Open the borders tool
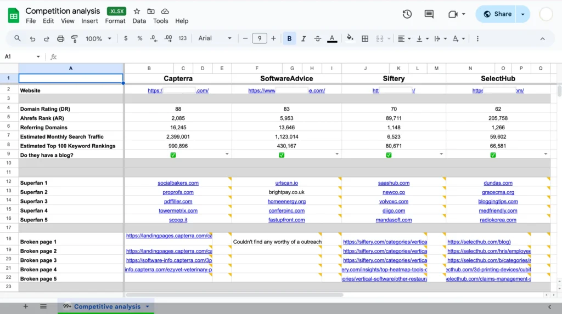 click(365, 38)
